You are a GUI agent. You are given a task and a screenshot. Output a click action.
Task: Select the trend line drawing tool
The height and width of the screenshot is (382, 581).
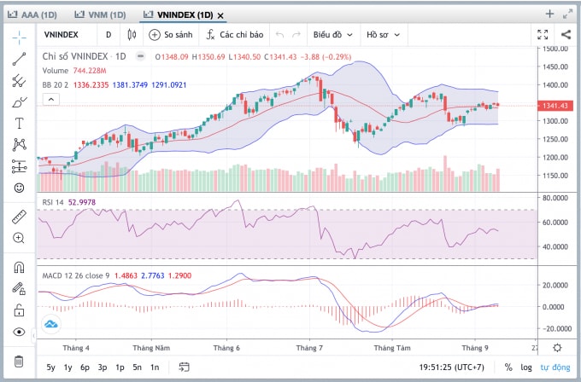point(19,59)
